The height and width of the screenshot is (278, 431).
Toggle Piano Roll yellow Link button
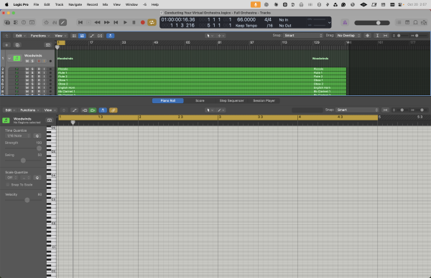[113, 110]
